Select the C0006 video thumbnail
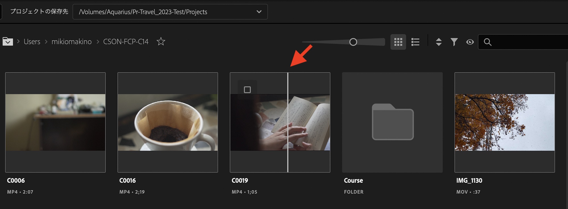Screen dimensions: 568x209 click(55, 122)
